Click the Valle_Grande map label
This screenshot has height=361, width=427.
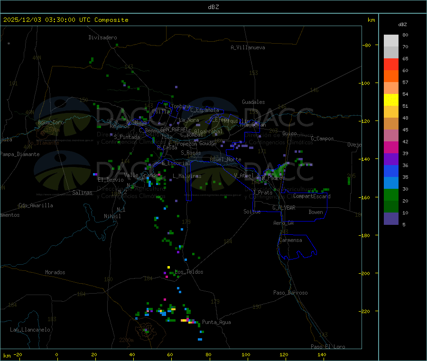pyautogui.click(x=141, y=175)
